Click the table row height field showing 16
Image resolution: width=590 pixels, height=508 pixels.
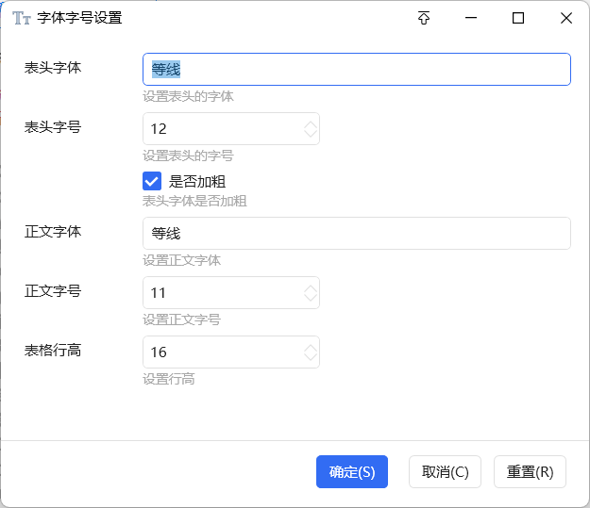click(x=222, y=352)
